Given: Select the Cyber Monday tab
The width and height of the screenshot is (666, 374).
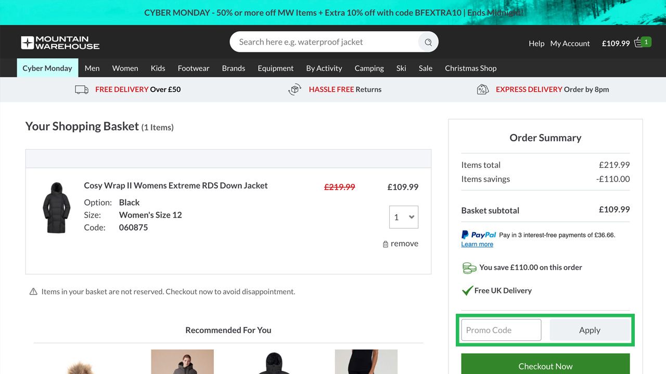Looking at the screenshot, I should (47, 68).
